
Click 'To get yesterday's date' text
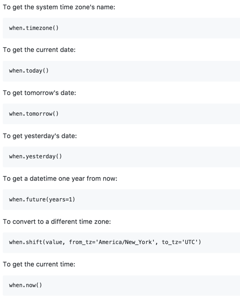[40, 135]
